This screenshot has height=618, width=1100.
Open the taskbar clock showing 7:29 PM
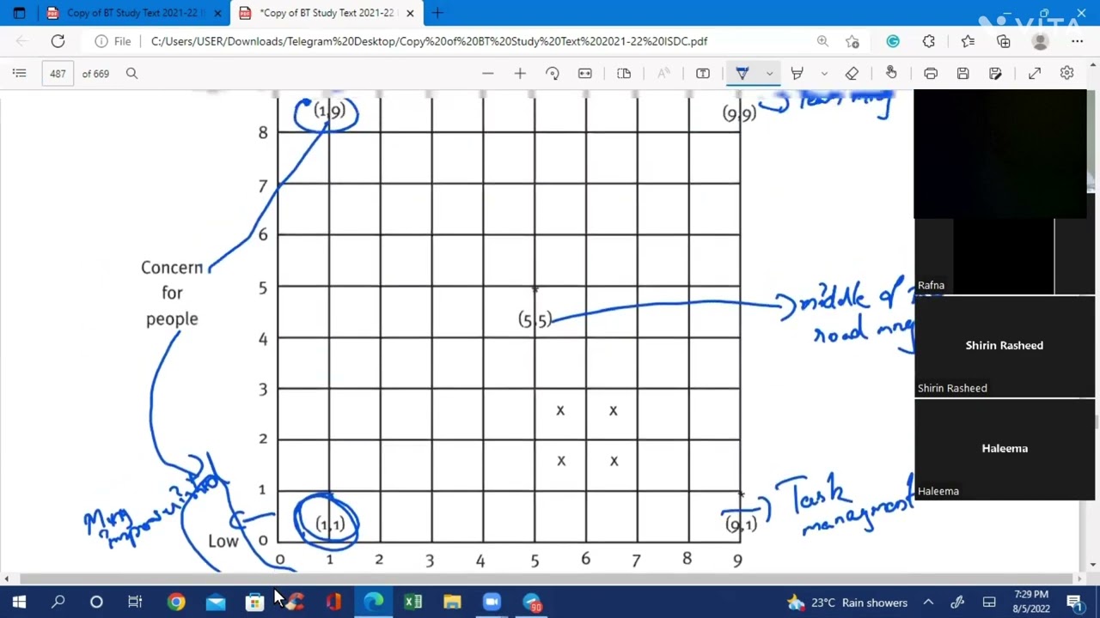coord(1031,602)
